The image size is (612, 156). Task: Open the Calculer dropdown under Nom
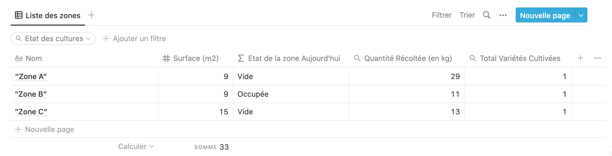pyautogui.click(x=136, y=146)
